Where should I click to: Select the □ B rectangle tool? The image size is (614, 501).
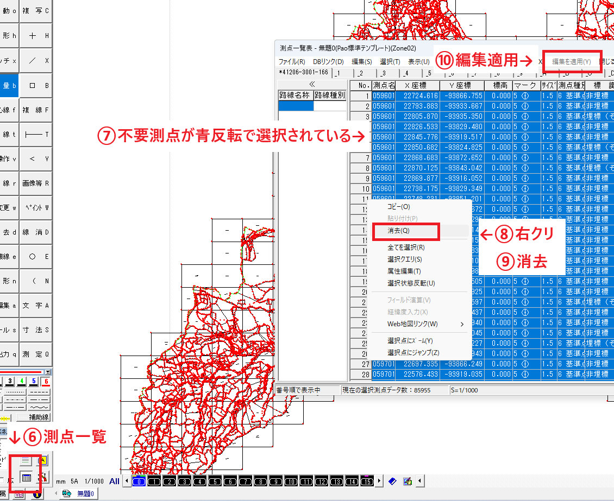(x=36, y=85)
